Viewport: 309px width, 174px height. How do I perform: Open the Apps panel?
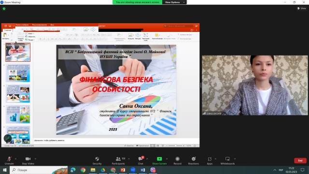[x=210, y=160]
